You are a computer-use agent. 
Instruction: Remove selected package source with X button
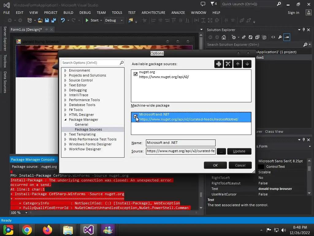(228, 64)
